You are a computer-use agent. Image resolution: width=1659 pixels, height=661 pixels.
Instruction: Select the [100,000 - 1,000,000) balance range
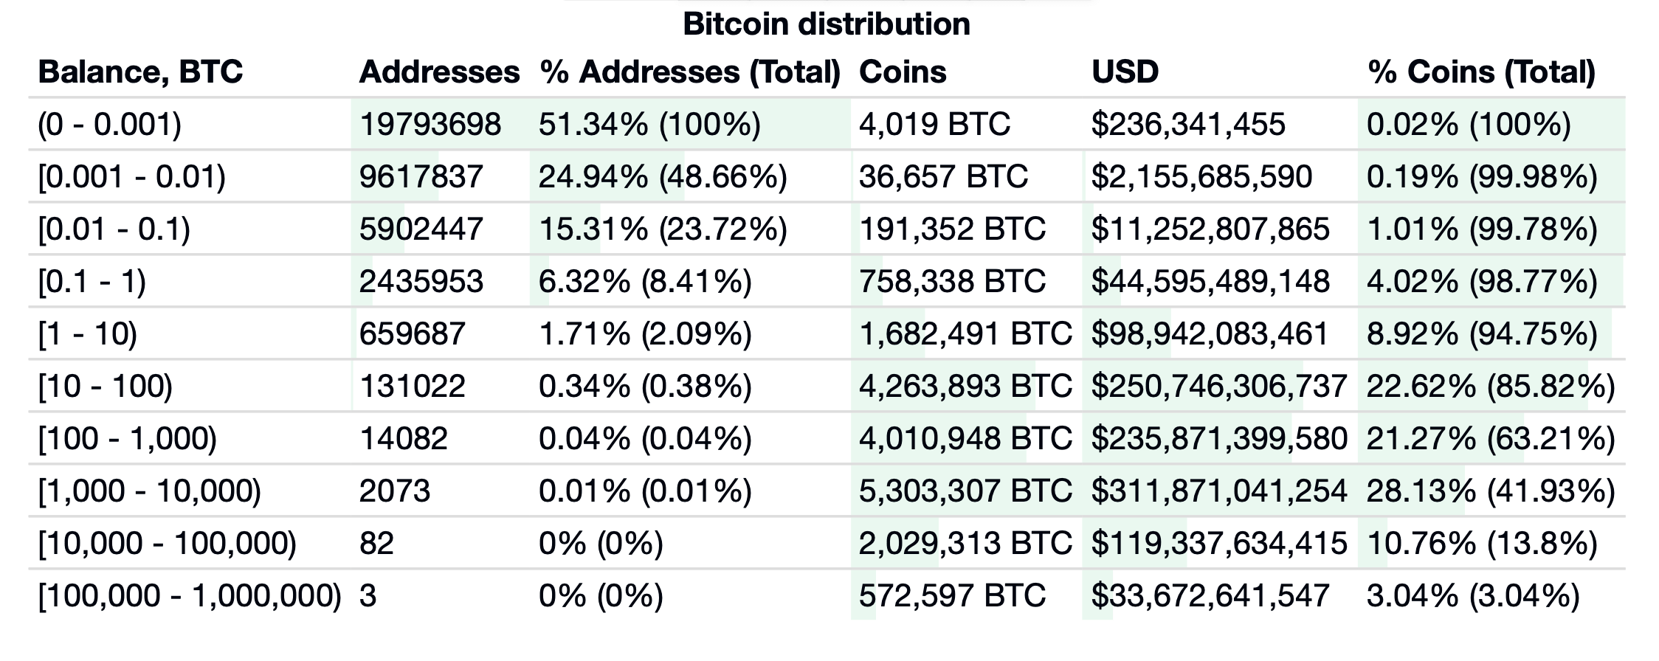[190, 595]
